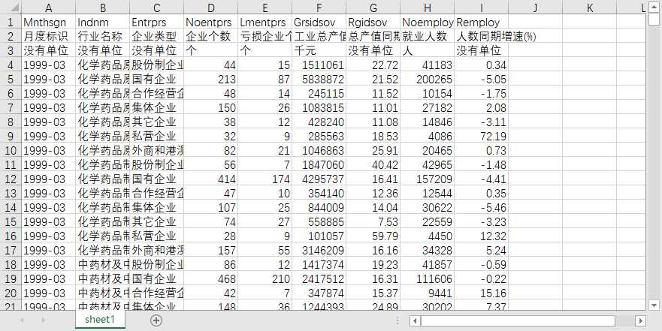Screen dimensions: 662x331
Task: Click the Noemploy cell
Action: (x=428, y=22)
